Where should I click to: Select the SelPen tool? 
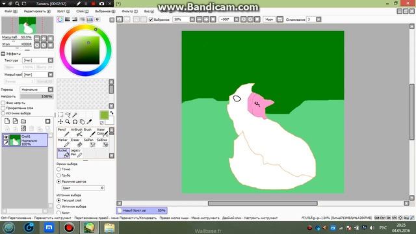point(89,142)
